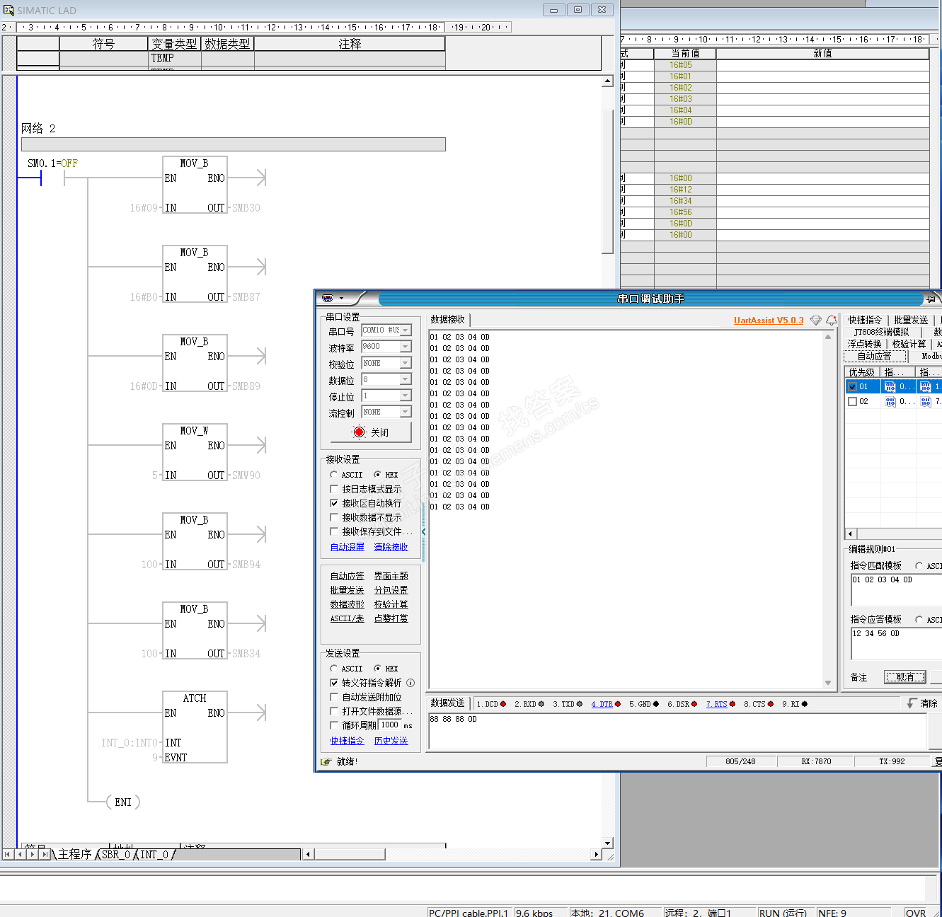Collapse the left settings panel arrow

click(424, 531)
